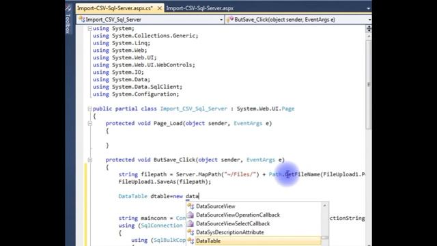Click the DataSourceViewSelectCallback delegate icon
437x246 pixels.
(x=191, y=223)
